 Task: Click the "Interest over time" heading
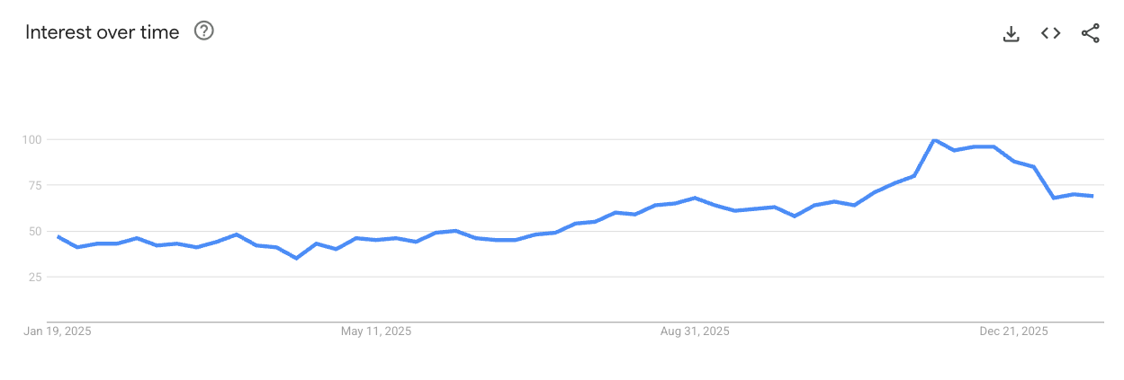[103, 32]
